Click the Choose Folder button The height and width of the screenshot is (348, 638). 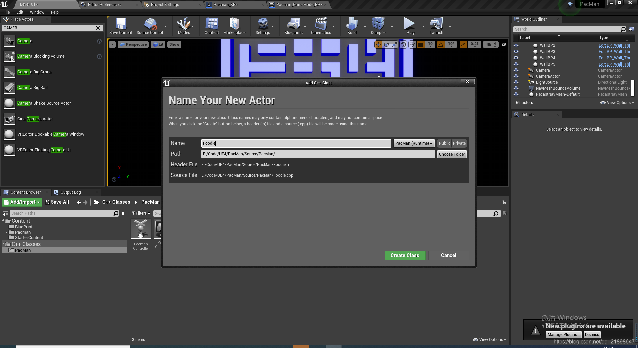tap(452, 154)
